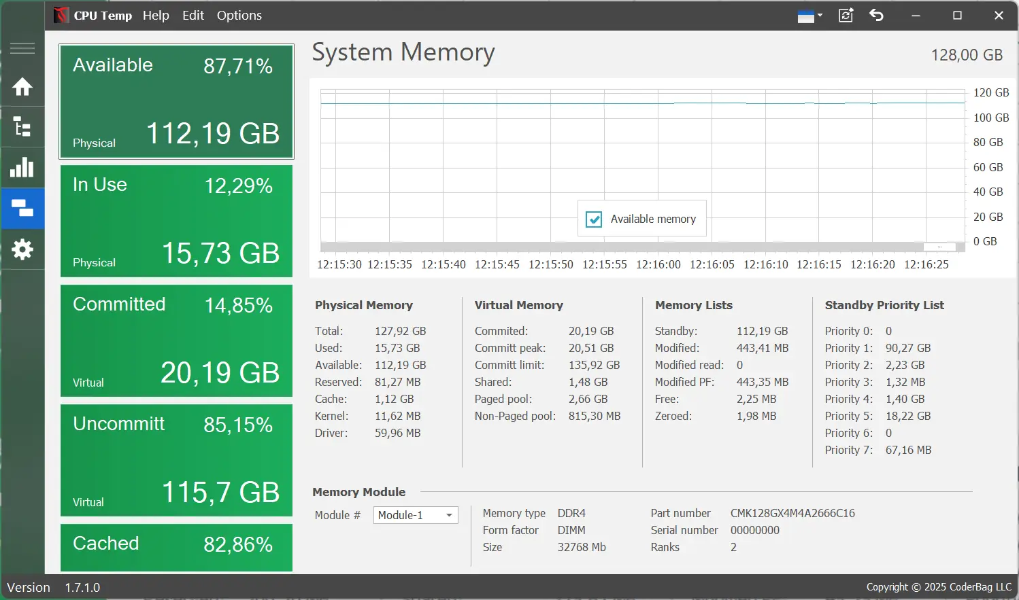Open the hamburger menu in the sidebar
Viewport: 1019px width, 600px height.
[x=22, y=48]
